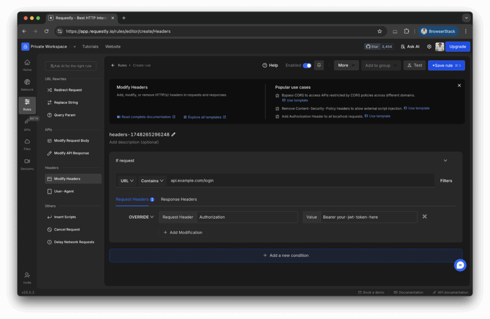This screenshot has width=490, height=319.
Task: Reload the browser page
Action: [46, 31]
